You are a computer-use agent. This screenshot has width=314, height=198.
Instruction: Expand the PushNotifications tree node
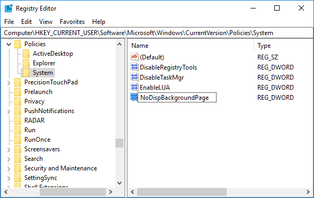(8, 111)
